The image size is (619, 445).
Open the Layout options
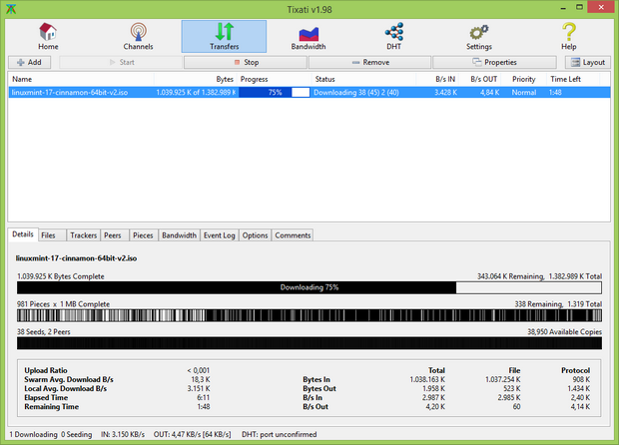click(588, 62)
